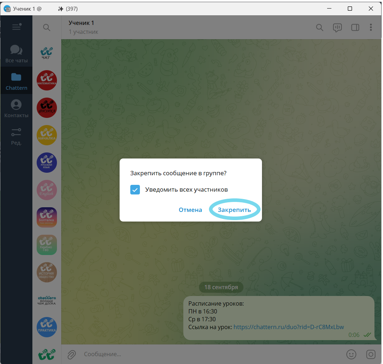
Task: Open the pink English chat
Action: click(x=47, y=190)
